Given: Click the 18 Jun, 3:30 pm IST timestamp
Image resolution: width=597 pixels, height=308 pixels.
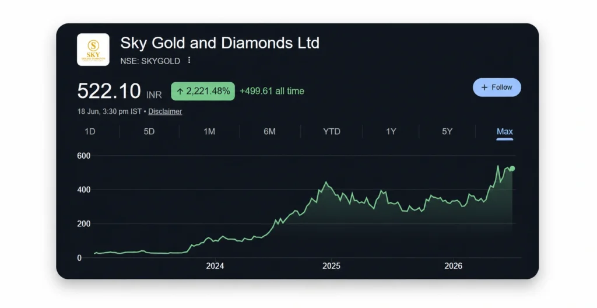Looking at the screenshot, I should tap(109, 111).
